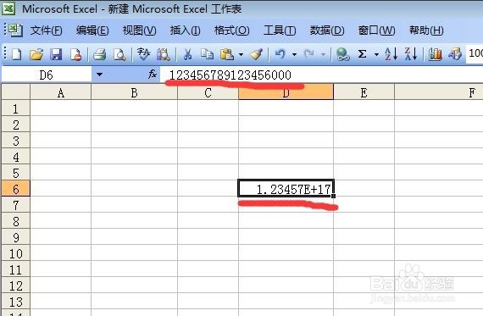Viewport: 483px width, 316px height.
Task: Click the zoom percentage box
Action: tap(475, 53)
